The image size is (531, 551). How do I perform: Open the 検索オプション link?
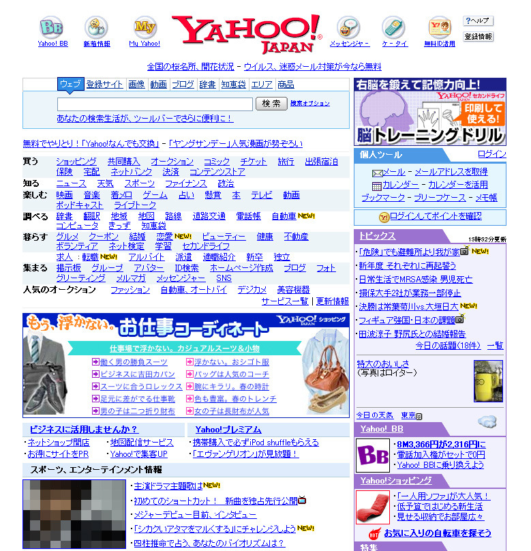[x=310, y=104]
